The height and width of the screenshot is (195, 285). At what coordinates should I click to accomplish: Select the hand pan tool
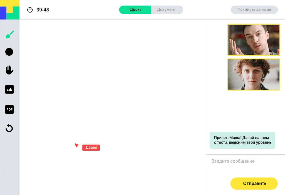(9, 70)
